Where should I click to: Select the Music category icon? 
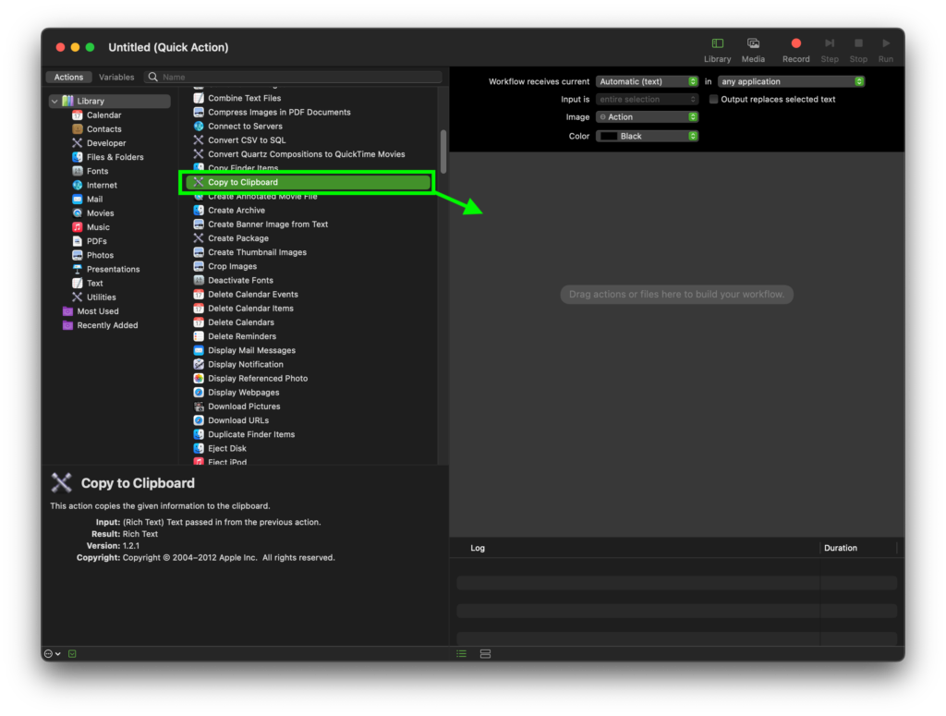78,227
